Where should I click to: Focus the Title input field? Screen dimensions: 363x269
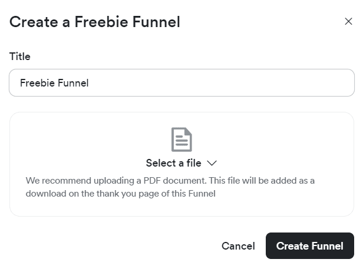[x=181, y=83]
